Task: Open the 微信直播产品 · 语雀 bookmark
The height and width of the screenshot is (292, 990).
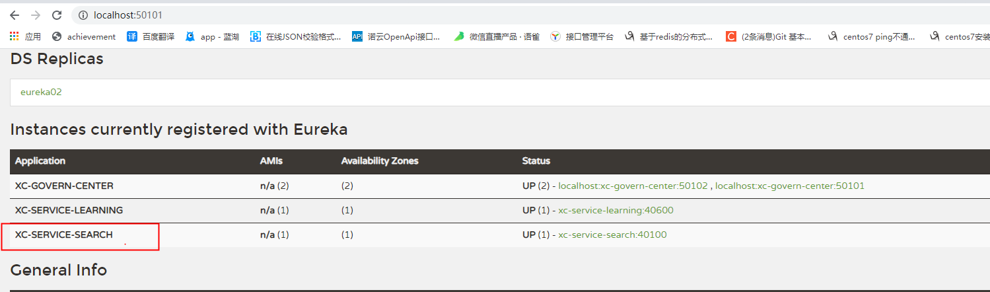Action: click(497, 37)
